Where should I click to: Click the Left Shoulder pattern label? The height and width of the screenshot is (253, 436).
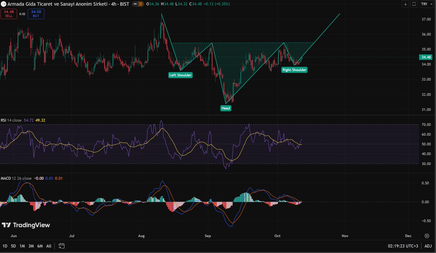(181, 75)
